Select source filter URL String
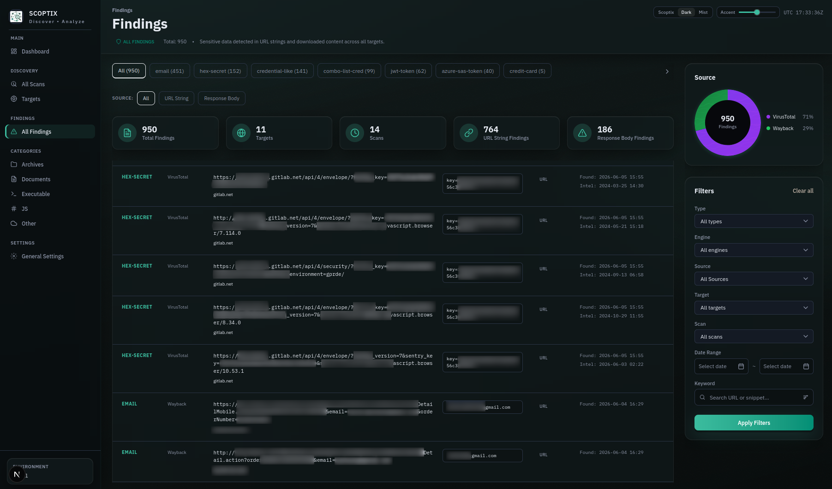The width and height of the screenshot is (832, 489). pyautogui.click(x=176, y=98)
